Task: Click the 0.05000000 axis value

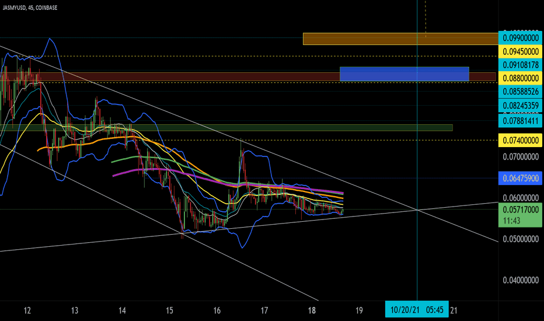Action: (x=521, y=239)
